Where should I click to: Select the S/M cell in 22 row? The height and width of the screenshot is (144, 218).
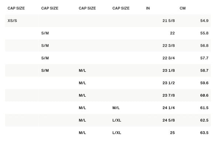pos(45,33)
